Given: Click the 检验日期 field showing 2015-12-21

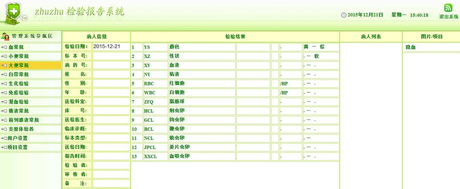Looking at the screenshot, I should click(x=111, y=46).
